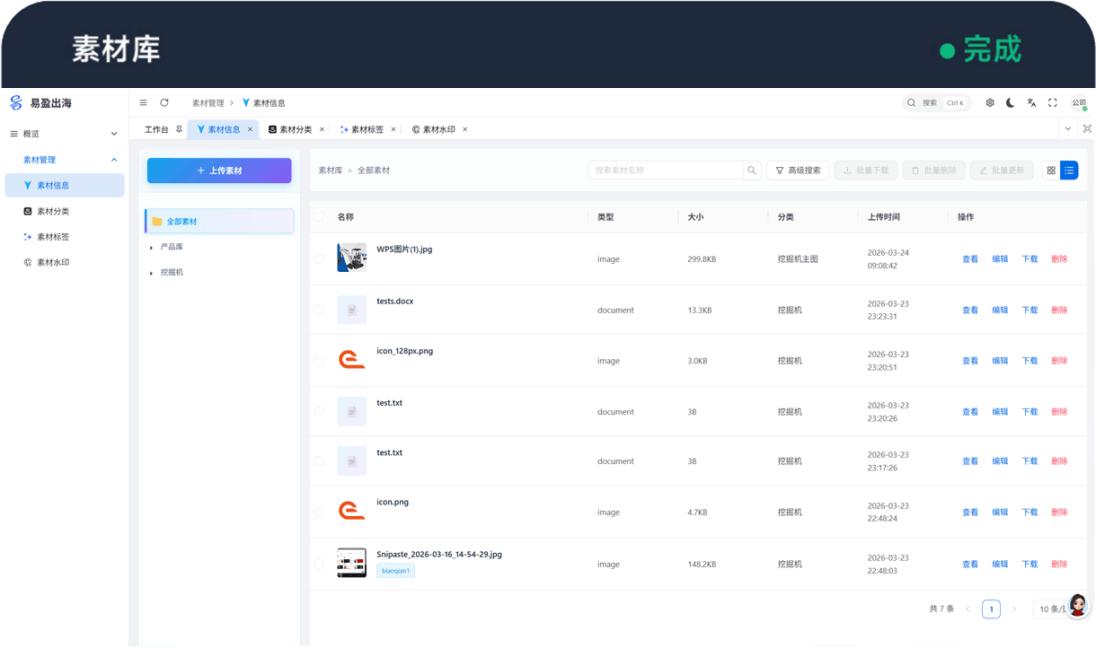Expand the 产品库 tree node

(x=151, y=247)
